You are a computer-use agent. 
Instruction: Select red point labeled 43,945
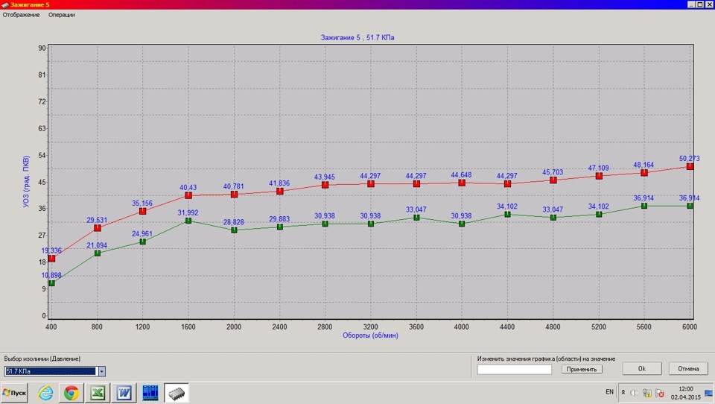pos(325,185)
